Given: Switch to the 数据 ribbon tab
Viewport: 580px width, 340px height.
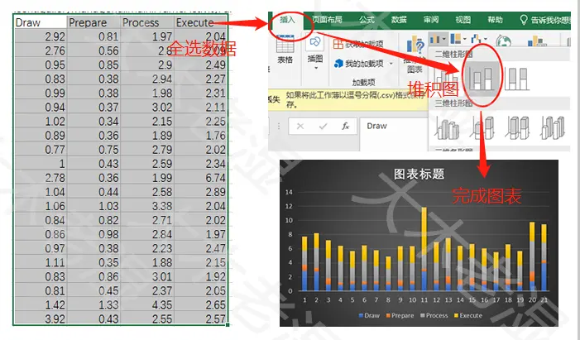Looking at the screenshot, I should pyautogui.click(x=399, y=20).
